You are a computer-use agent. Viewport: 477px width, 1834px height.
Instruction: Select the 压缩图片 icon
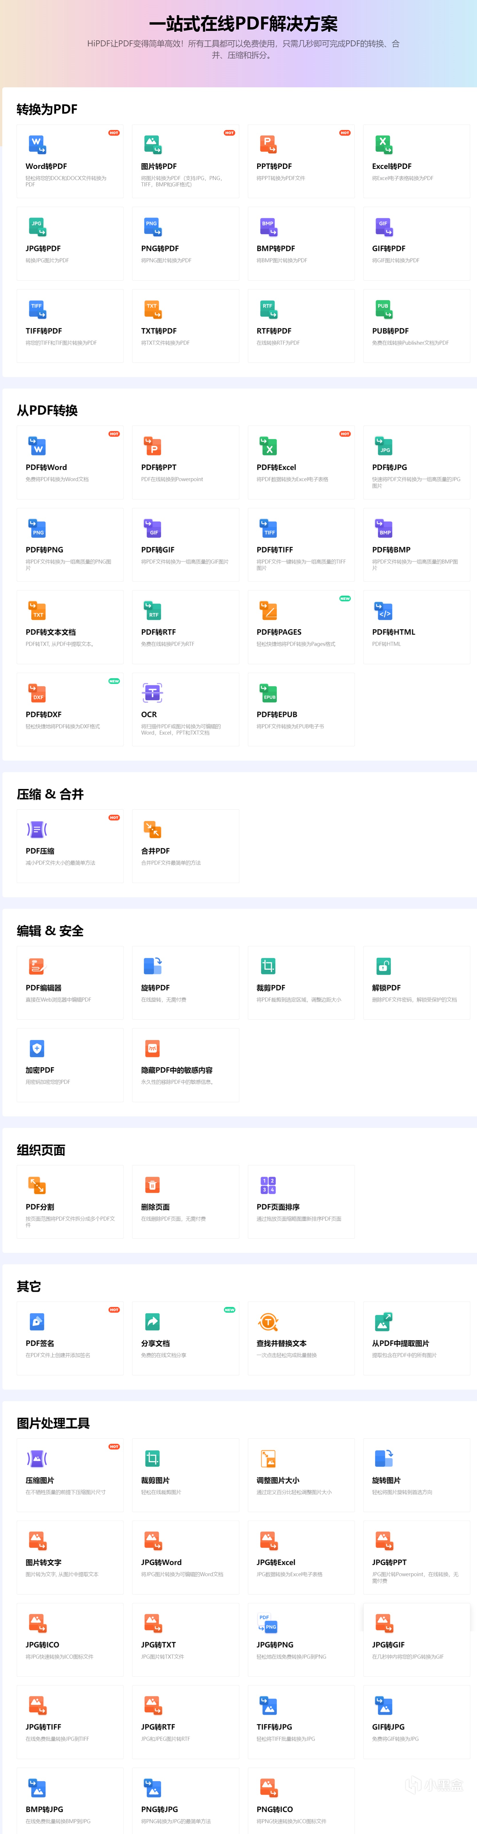pyautogui.click(x=37, y=1459)
